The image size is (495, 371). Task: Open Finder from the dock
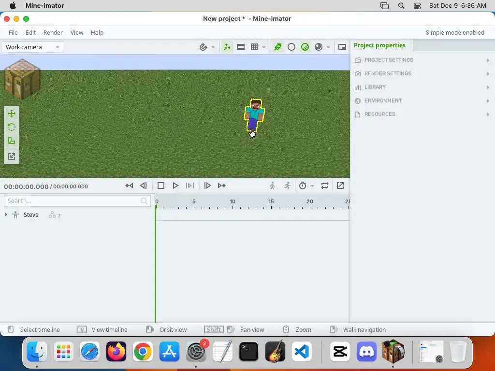pos(37,351)
